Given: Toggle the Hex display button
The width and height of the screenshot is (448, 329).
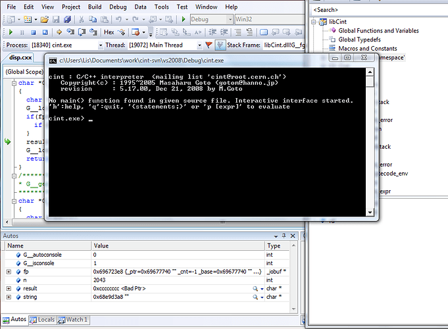Looking at the screenshot, I should [109, 32].
